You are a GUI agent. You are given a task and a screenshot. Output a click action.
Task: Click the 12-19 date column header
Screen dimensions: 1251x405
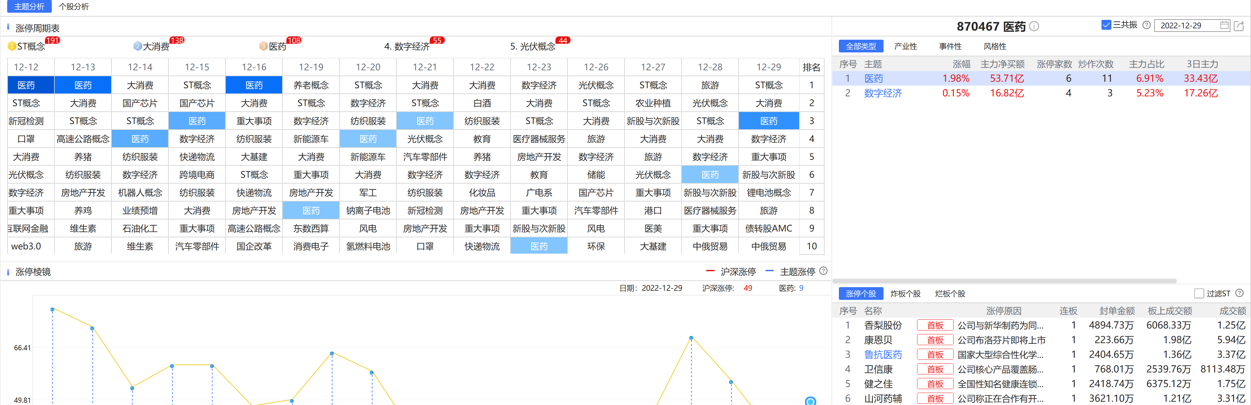(x=311, y=67)
